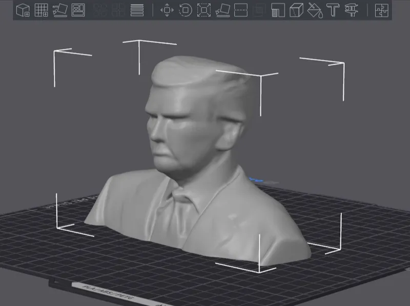Click the greyed-out Split to parts icon

tap(118, 10)
